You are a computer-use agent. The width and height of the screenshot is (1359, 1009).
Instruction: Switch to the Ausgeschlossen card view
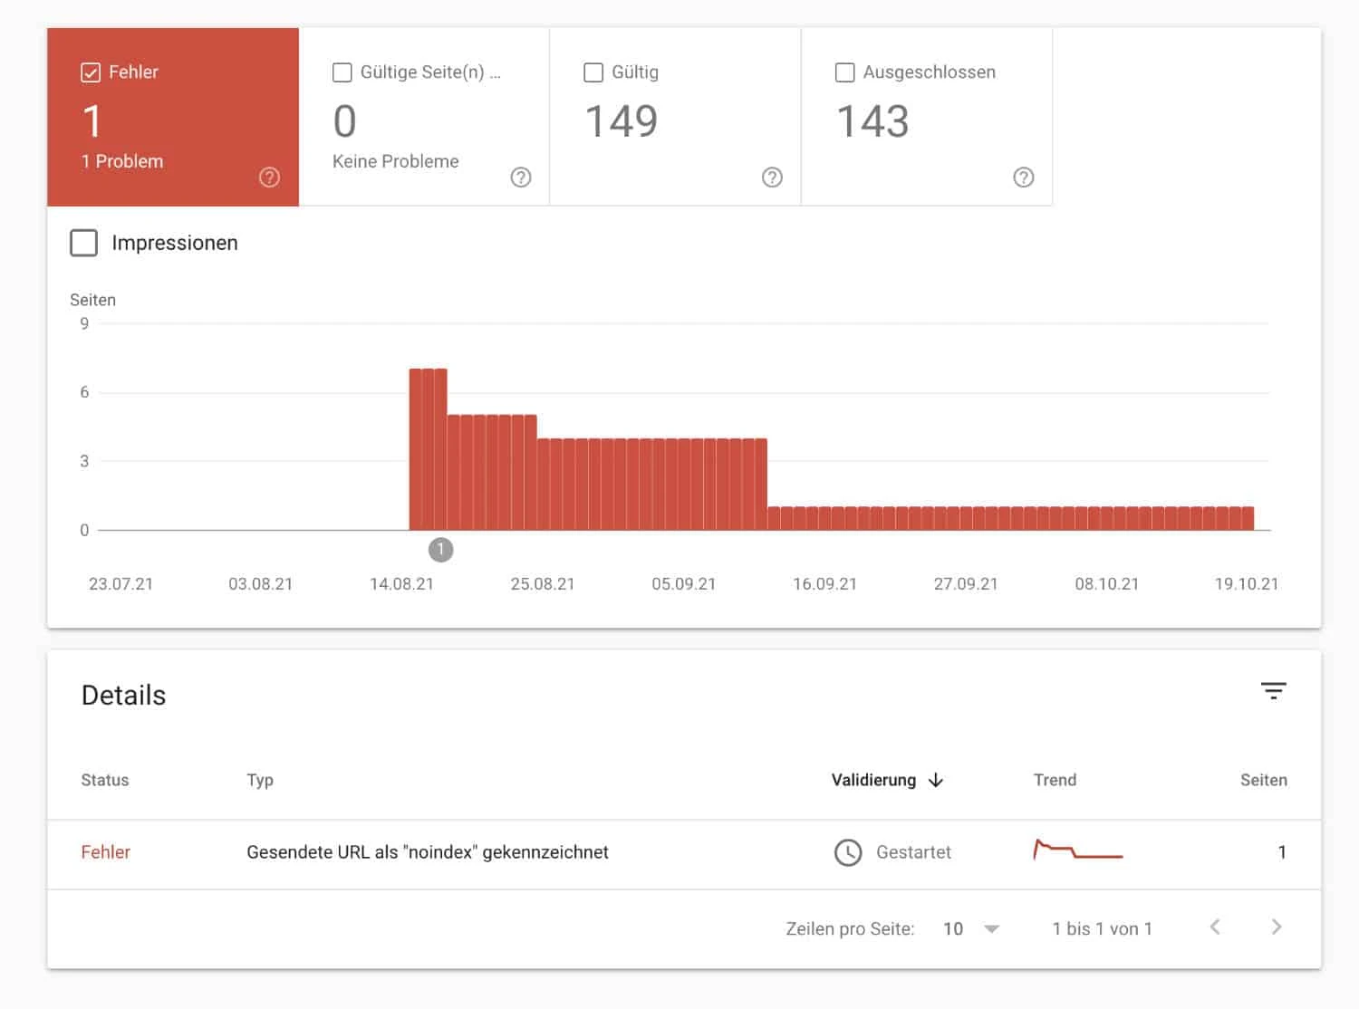927,117
